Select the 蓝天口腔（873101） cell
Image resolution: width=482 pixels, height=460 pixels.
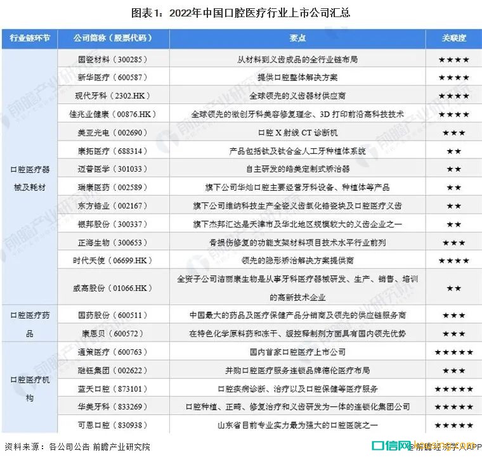click(113, 388)
